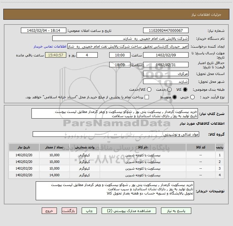This screenshot has width=233, height=226.
Task: Select the متوسط purchase type radio
Action: pos(175,97)
